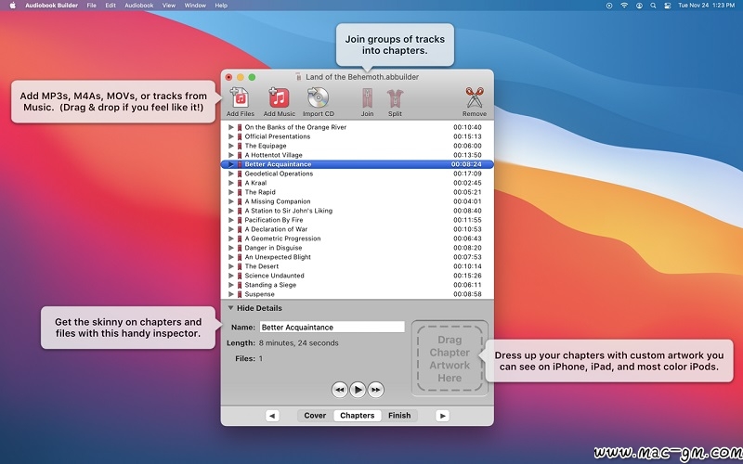Click the Spotlight search icon
The image size is (743, 464).
point(653,6)
